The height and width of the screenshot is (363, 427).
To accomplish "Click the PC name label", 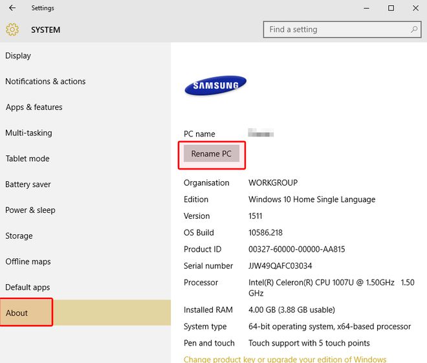I will [x=199, y=134].
